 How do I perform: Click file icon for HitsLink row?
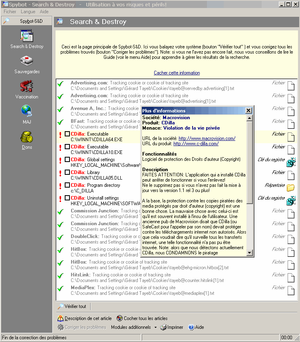coord(291,278)
